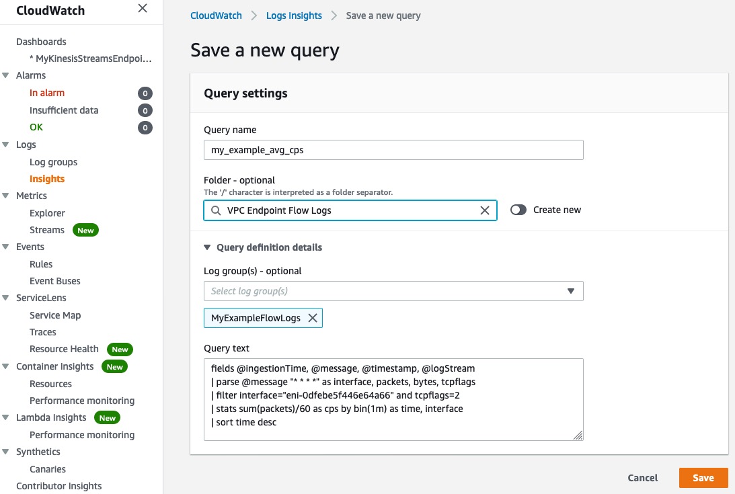The image size is (735, 494).
Task: Open Logs Insights in the sidebar
Action: coord(47,179)
